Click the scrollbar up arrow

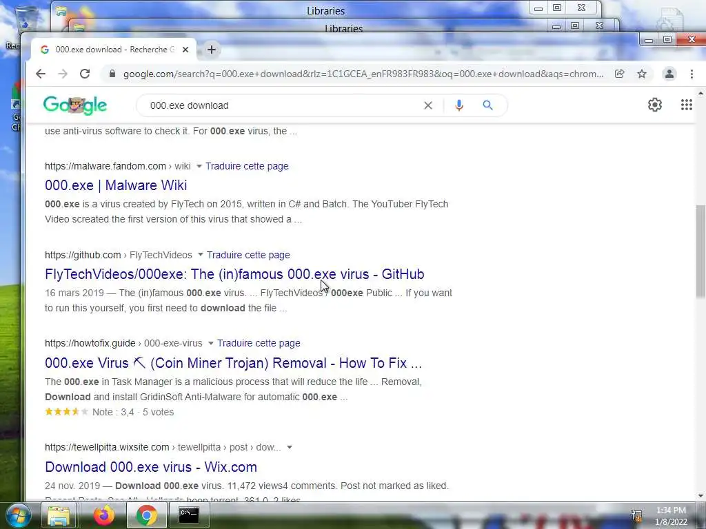tap(700, 93)
